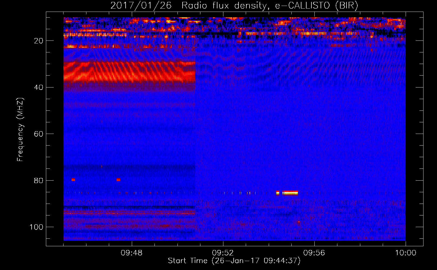The image size is (437, 270).
Task: Click the '80' frequency axis label
Action: click(39, 180)
